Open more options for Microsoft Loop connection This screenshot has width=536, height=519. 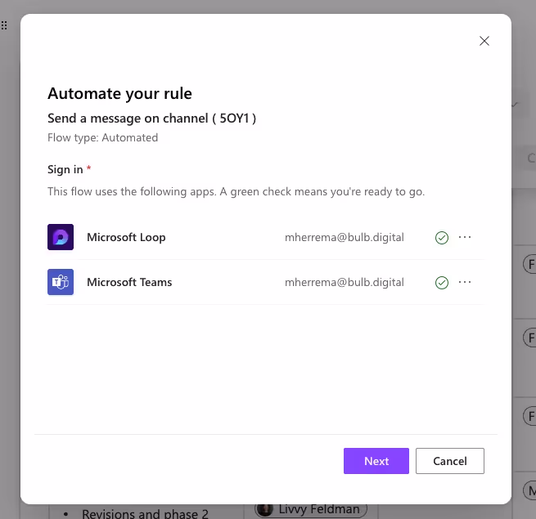(465, 237)
